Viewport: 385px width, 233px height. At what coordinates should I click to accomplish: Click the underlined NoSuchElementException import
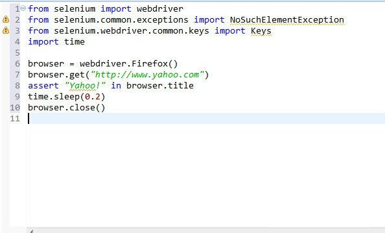(286, 20)
